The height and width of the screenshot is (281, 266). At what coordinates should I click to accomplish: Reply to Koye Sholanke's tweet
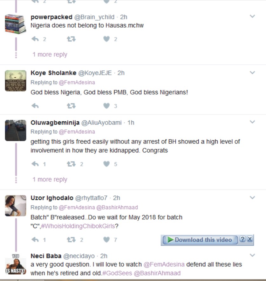coord(35,106)
